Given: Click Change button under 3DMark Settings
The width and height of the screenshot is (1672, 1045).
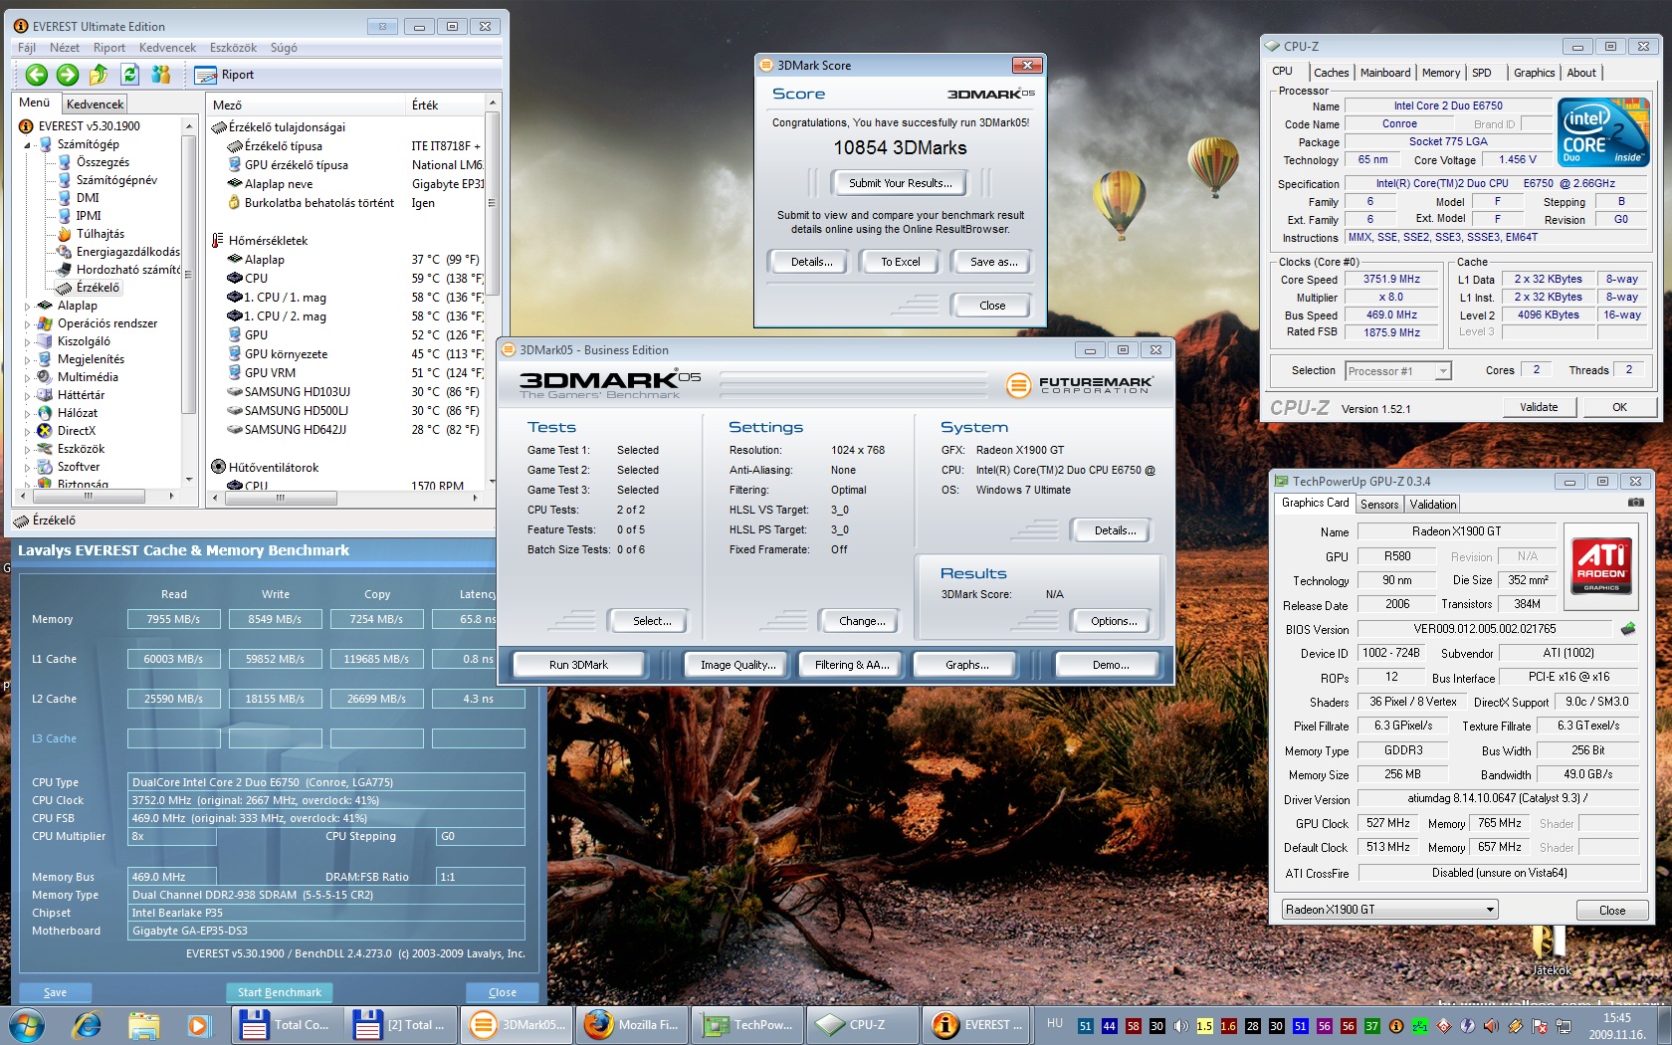Looking at the screenshot, I should [x=862, y=621].
